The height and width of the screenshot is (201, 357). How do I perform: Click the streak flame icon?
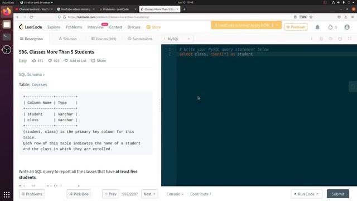[x=330, y=27]
